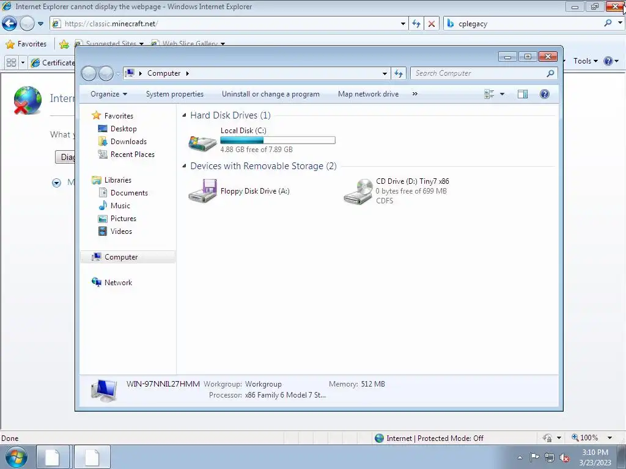Open IE address bar URL dropdown
The width and height of the screenshot is (626, 469).
click(x=403, y=24)
